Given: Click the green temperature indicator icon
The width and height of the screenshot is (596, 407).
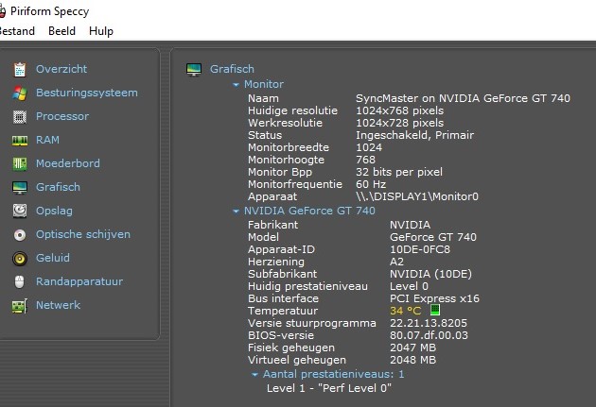Looking at the screenshot, I should (x=435, y=310).
